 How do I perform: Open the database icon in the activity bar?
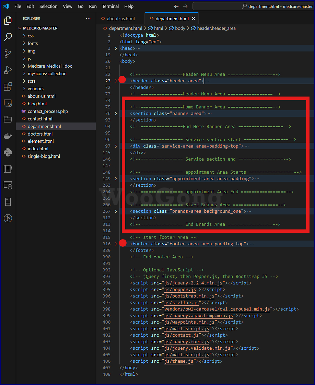(8, 185)
